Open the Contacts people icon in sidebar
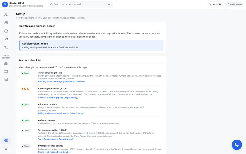Viewport: 246px width, 154px height. pyautogui.click(x=6, y=15)
